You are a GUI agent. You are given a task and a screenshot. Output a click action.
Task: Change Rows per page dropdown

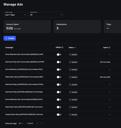pyautogui.click(x=21, y=123)
